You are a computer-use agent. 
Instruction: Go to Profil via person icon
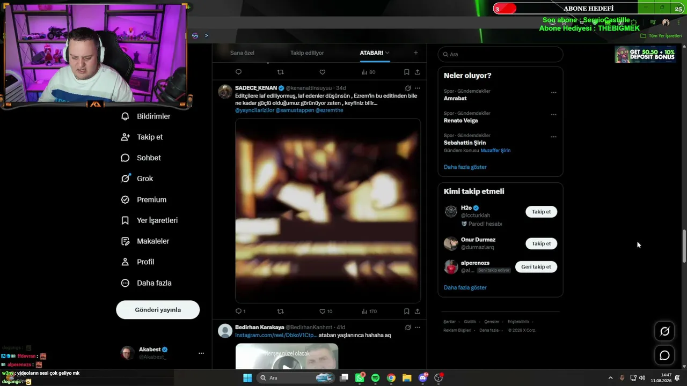125,262
